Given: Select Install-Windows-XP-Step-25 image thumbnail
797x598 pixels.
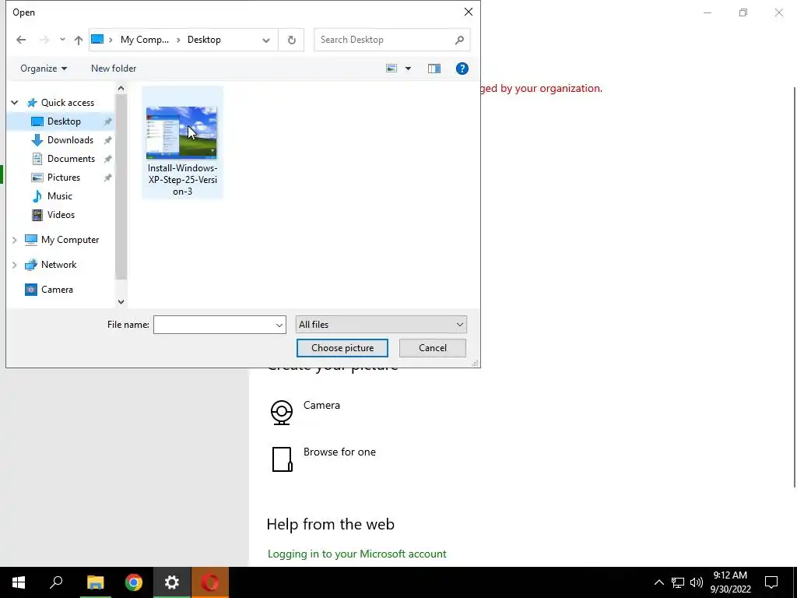Looking at the screenshot, I should click(x=181, y=132).
